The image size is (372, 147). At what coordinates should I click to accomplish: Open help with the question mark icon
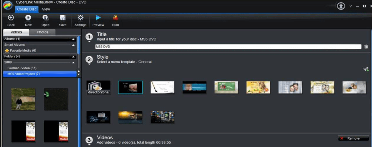pos(350,6)
